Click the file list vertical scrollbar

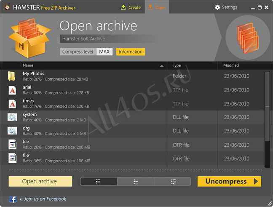click(267, 106)
